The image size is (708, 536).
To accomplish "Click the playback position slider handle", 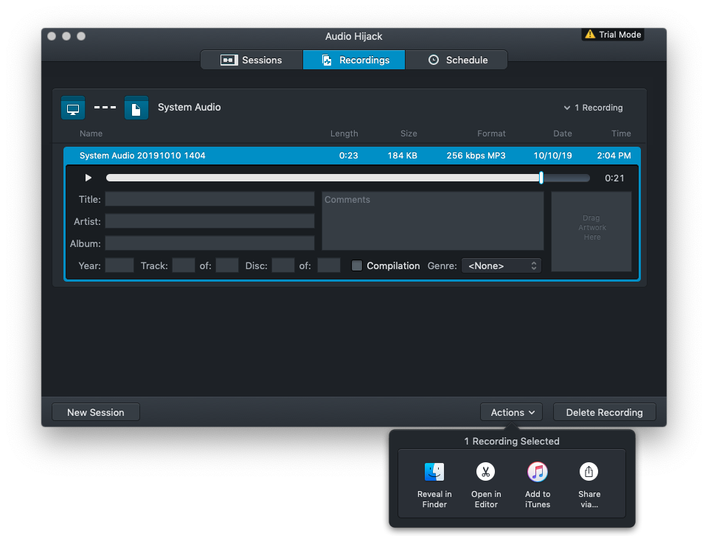I will pos(541,178).
